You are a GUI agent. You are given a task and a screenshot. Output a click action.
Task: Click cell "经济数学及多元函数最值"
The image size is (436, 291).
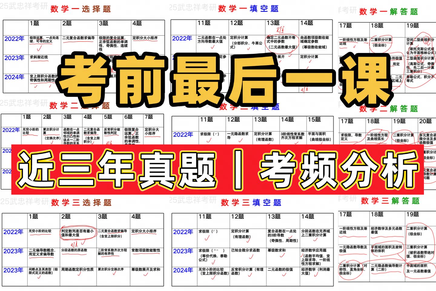coord(387,230)
